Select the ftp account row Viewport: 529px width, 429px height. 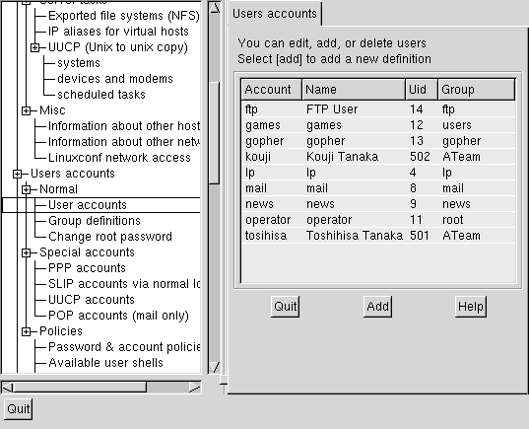[x=378, y=109]
